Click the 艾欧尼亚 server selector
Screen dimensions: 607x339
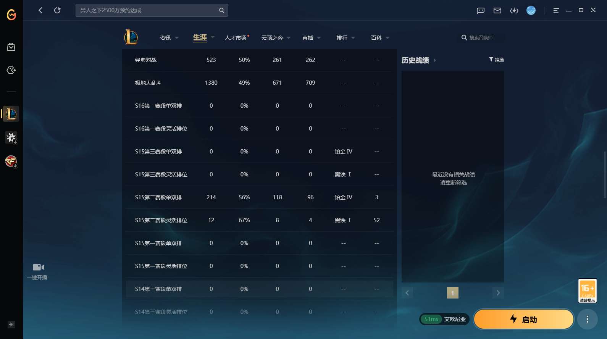(455, 319)
